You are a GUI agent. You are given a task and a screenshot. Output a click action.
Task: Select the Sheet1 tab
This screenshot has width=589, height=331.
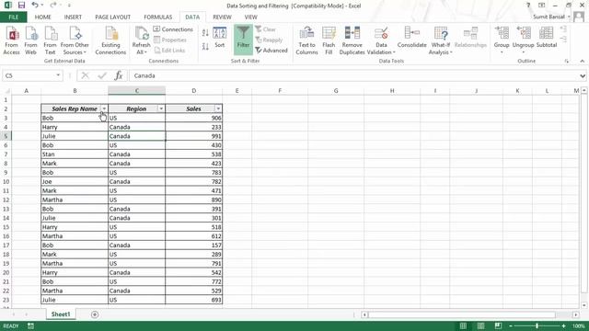click(61, 314)
